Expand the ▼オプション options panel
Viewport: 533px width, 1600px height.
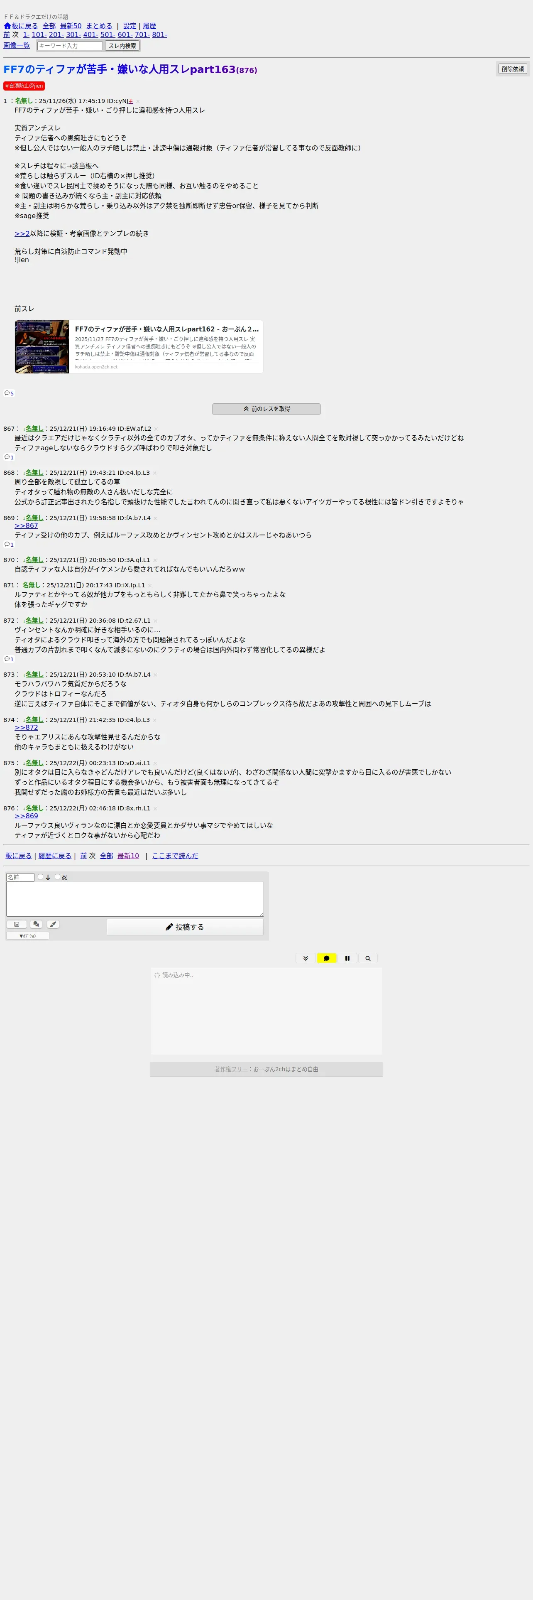tap(27, 936)
